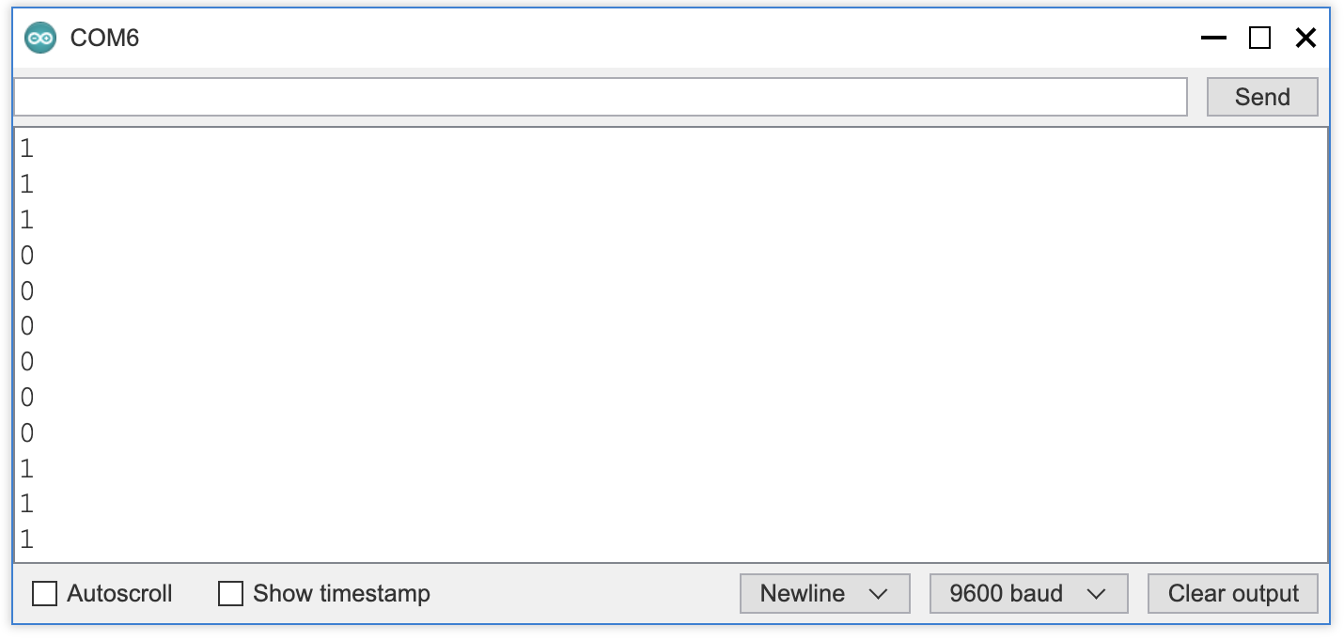Click the first line of serial output

tap(26, 149)
